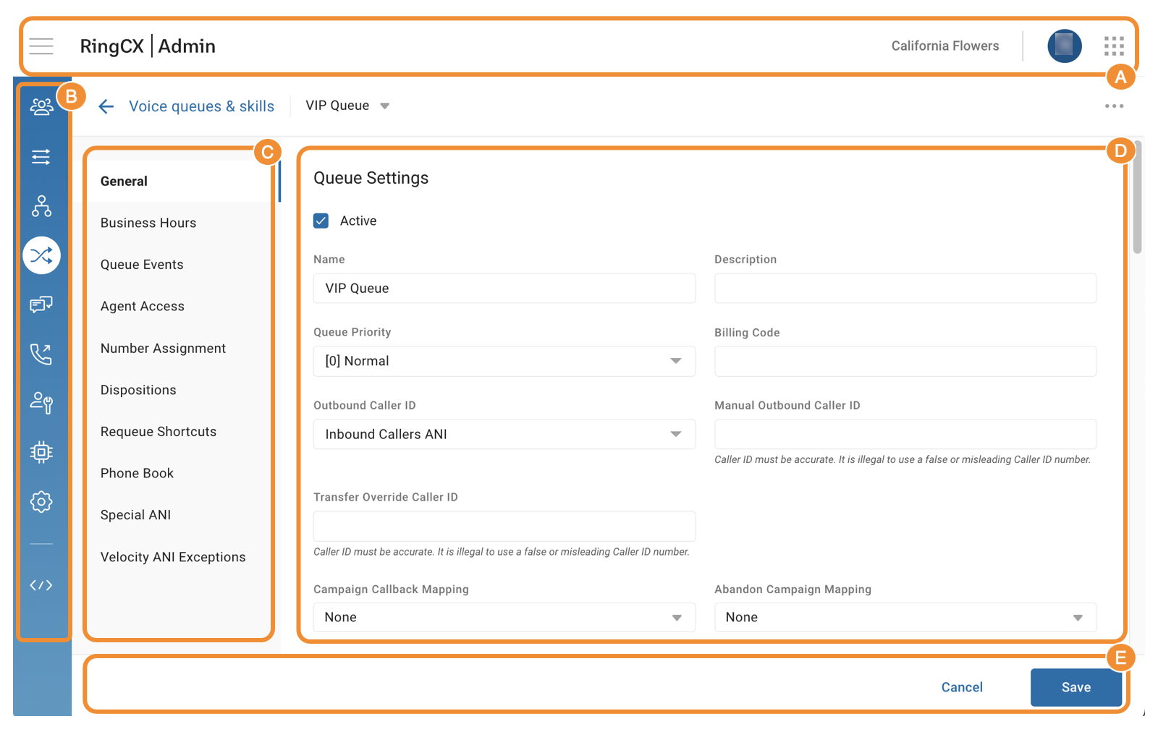Uncheck the Active checkbox

tap(321, 221)
